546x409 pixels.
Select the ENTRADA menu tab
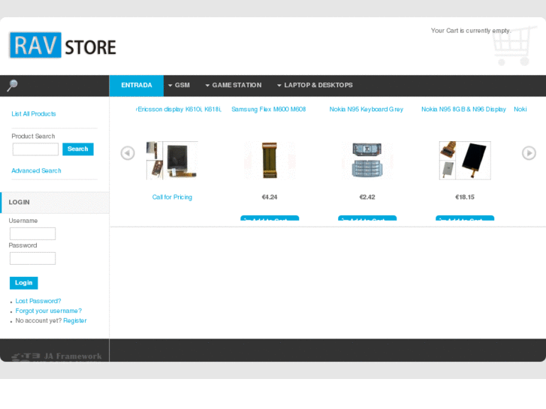coord(137,86)
